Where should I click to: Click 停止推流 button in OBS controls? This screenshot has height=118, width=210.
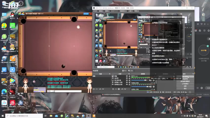[185, 77]
